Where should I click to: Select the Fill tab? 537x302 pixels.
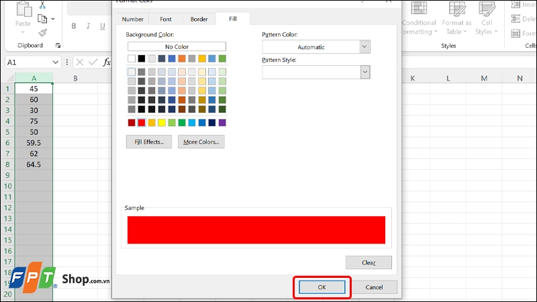pyautogui.click(x=233, y=19)
